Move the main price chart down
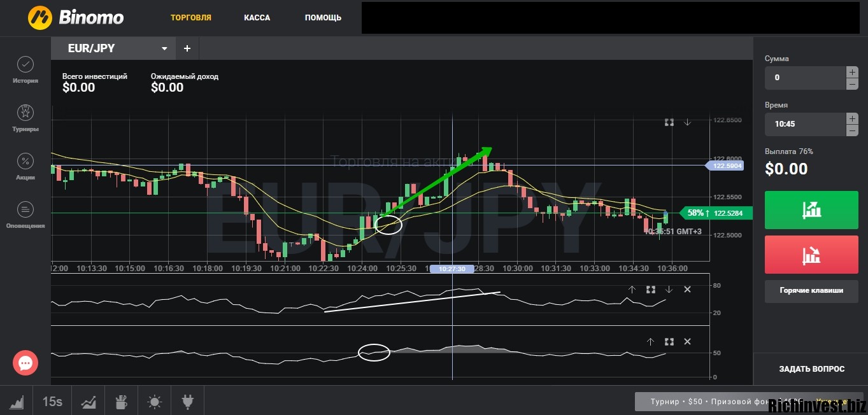Image resolution: width=868 pixels, height=415 pixels. pos(688,122)
